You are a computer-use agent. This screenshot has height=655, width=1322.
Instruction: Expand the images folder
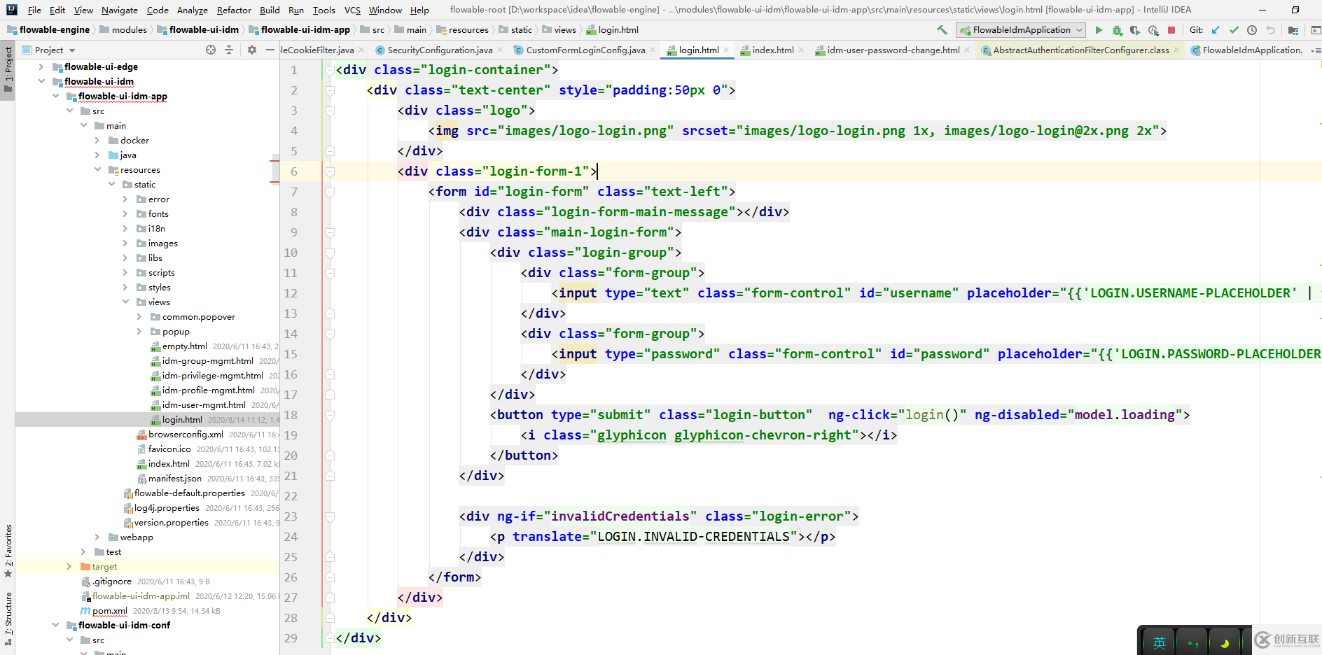[x=125, y=243]
